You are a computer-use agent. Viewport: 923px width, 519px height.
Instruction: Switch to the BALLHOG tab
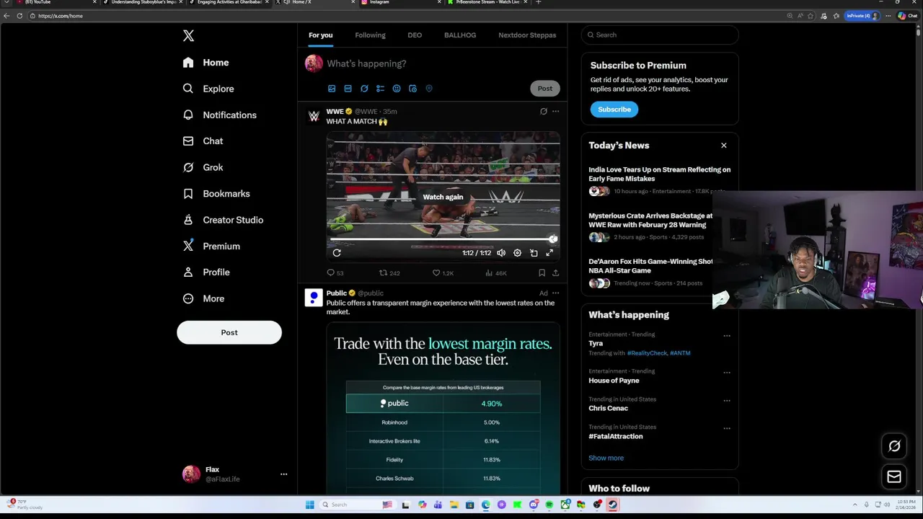point(460,35)
